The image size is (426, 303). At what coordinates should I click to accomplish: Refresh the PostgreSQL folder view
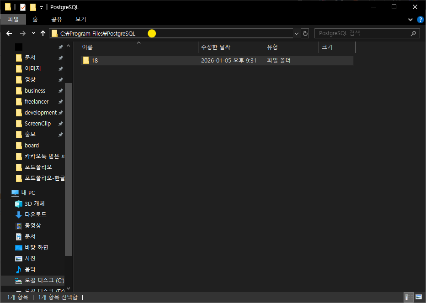[x=305, y=33]
